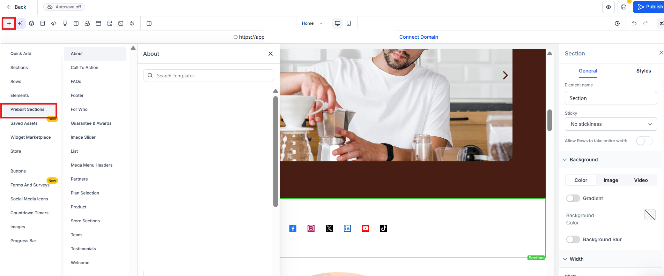Click the custom code brackets icon
The height and width of the screenshot is (276, 664).
(54, 23)
